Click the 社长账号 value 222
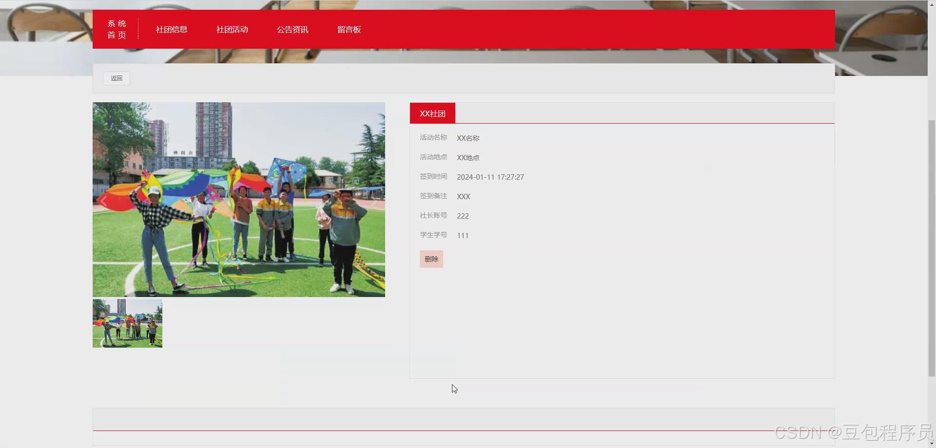The width and height of the screenshot is (936, 448). (x=463, y=216)
